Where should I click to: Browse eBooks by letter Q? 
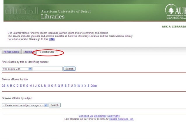coord(59,86)
